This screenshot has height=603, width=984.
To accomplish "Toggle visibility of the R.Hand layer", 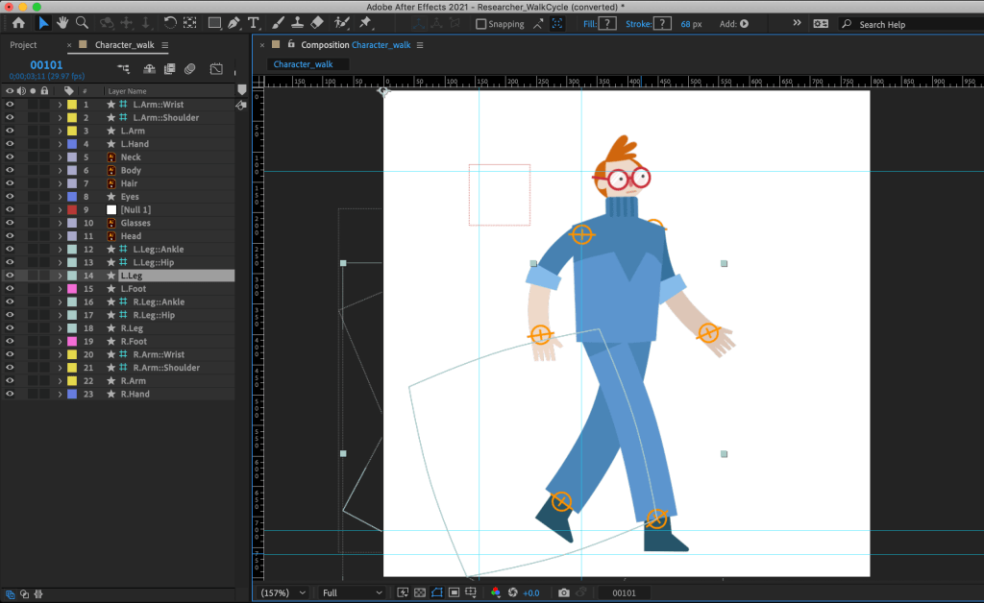I will 10,394.
